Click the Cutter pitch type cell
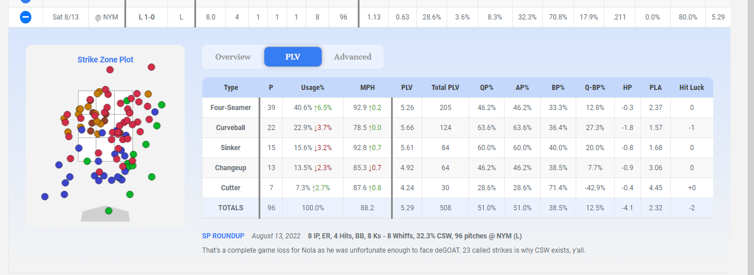754x275 pixels. tap(231, 188)
